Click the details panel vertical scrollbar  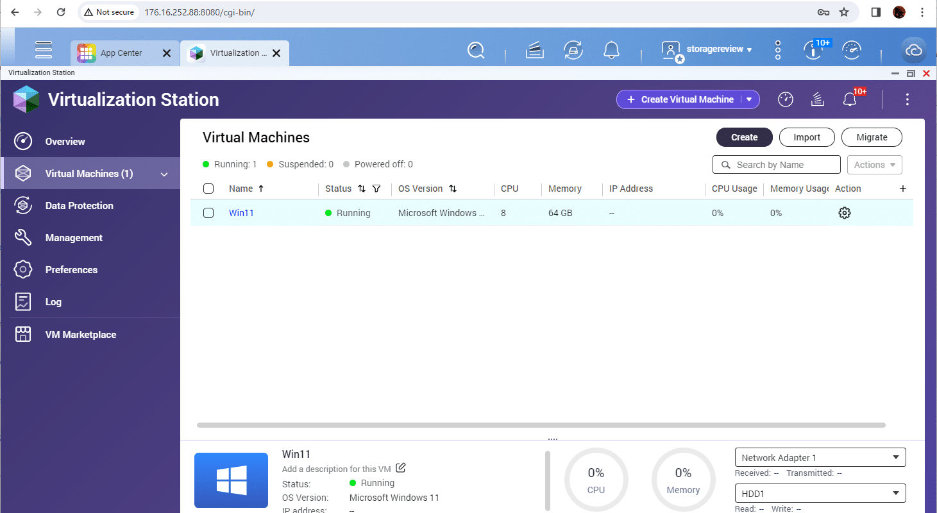pos(547,481)
